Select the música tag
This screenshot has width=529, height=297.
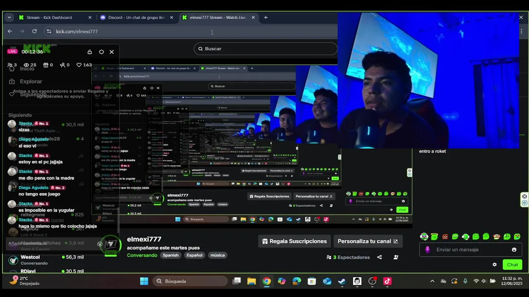click(x=217, y=255)
